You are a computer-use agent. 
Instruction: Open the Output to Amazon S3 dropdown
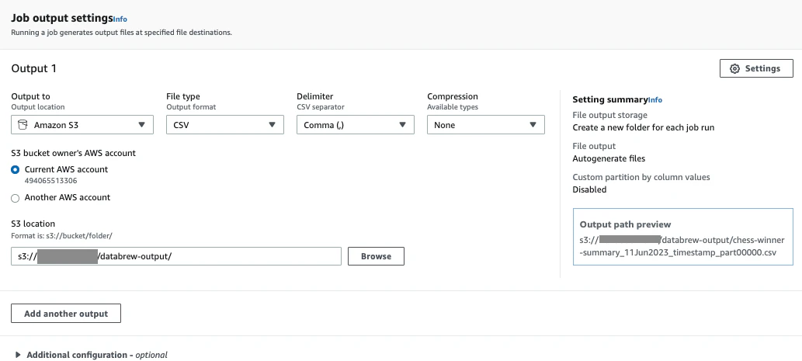click(x=82, y=125)
